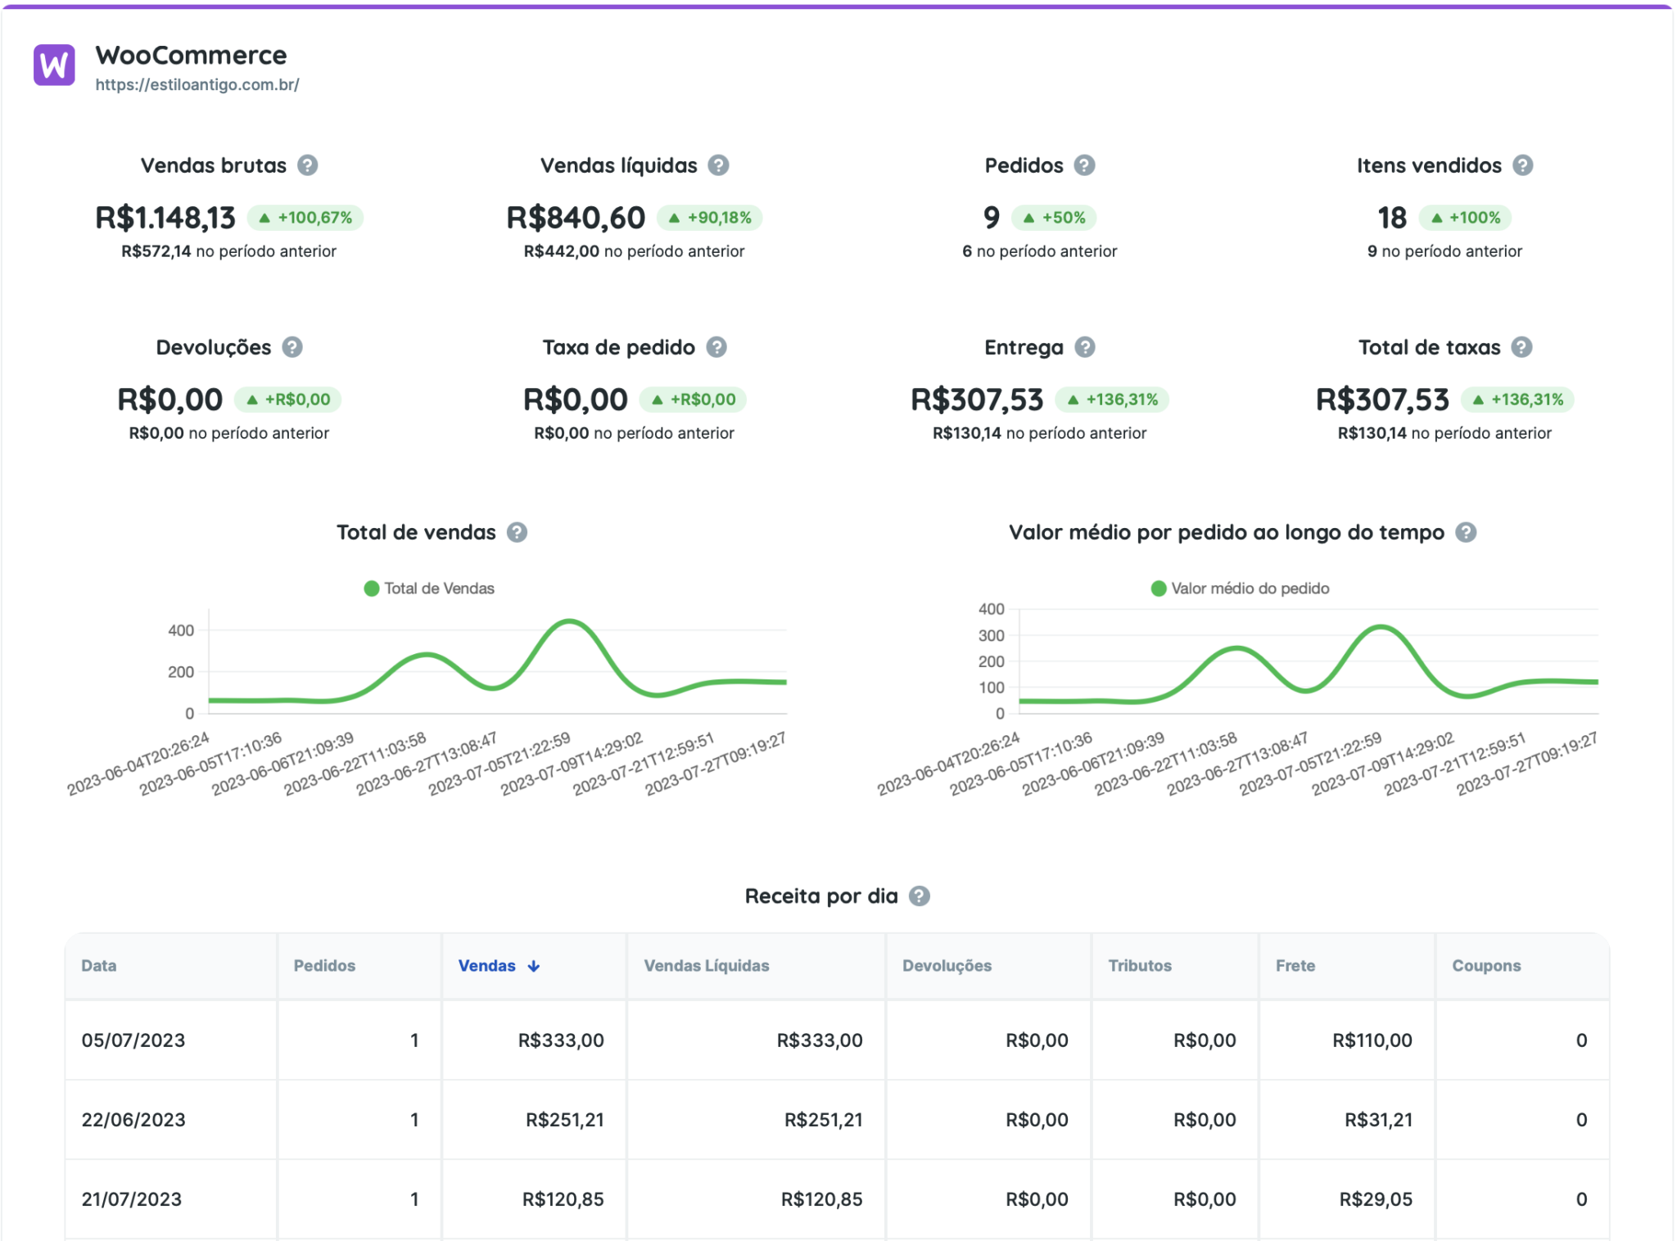Image resolution: width=1677 pixels, height=1241 pixels.
Task: Open the Valor médio por pedido help tooltip
Action: pos(1466,532)
